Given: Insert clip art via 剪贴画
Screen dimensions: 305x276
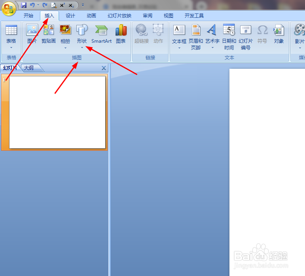Looking at the screenshot, I should (48, 34).
